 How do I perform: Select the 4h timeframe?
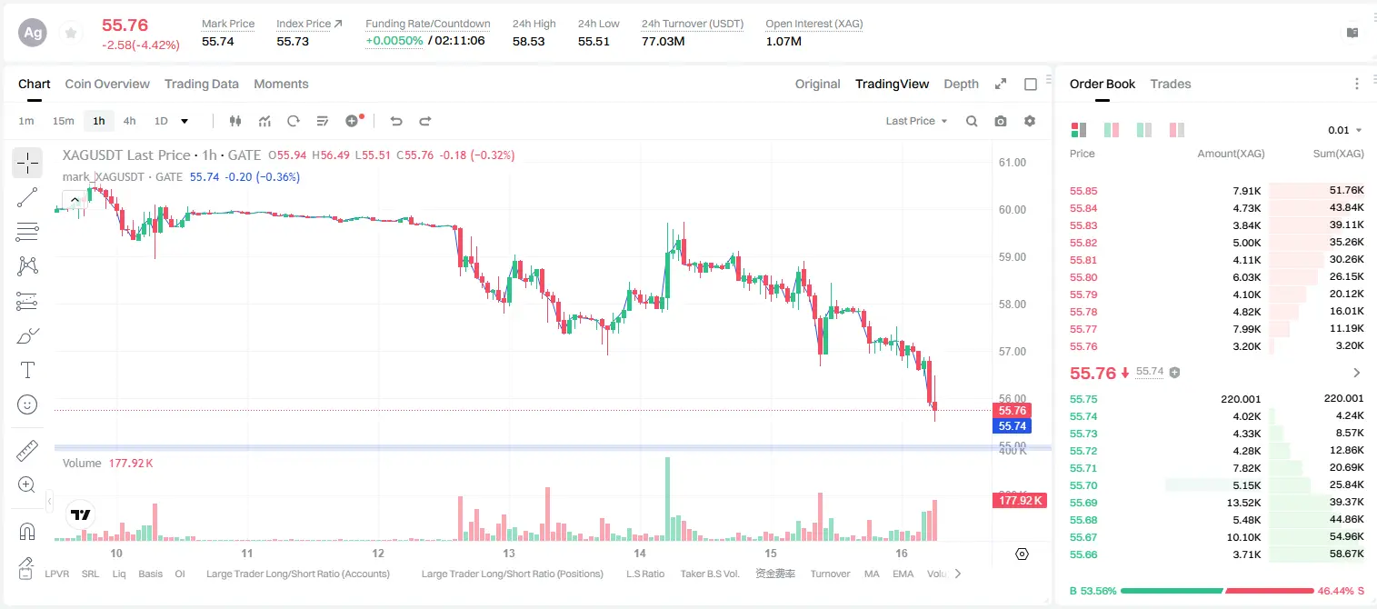(130, 121)
